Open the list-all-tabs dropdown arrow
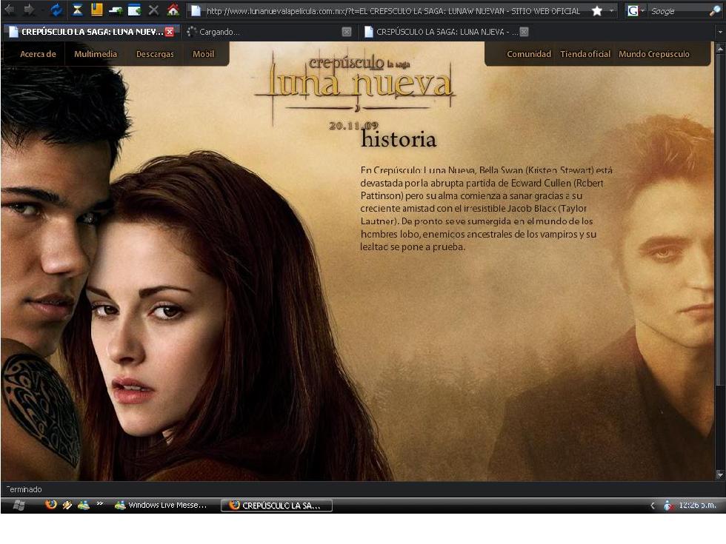Screen dimensions: 726x544 click(x=720, y=33)
